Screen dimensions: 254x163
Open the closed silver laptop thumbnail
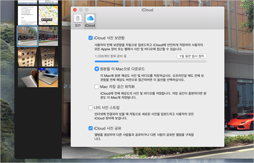28,77
